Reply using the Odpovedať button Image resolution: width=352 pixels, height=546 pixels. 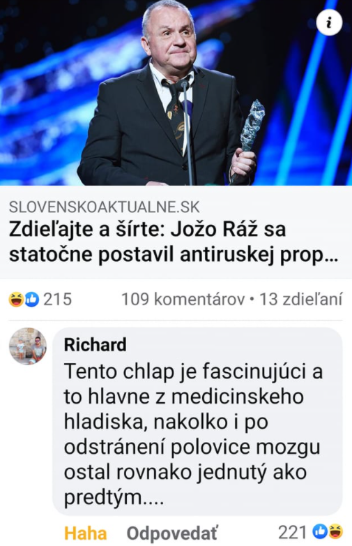172,533
